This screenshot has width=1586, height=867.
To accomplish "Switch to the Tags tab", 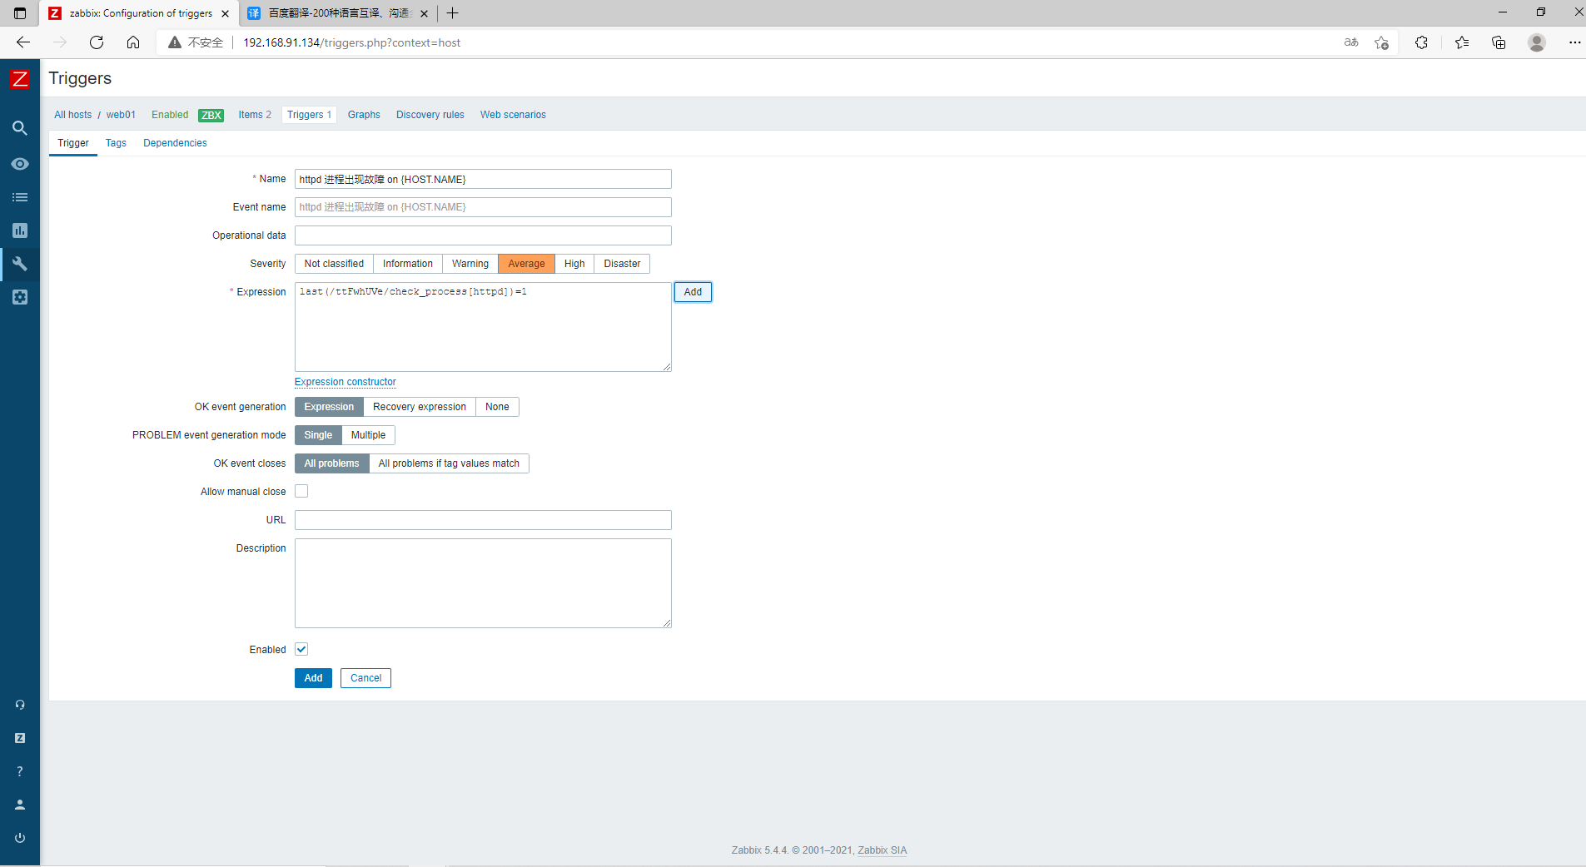I will 116,143.
